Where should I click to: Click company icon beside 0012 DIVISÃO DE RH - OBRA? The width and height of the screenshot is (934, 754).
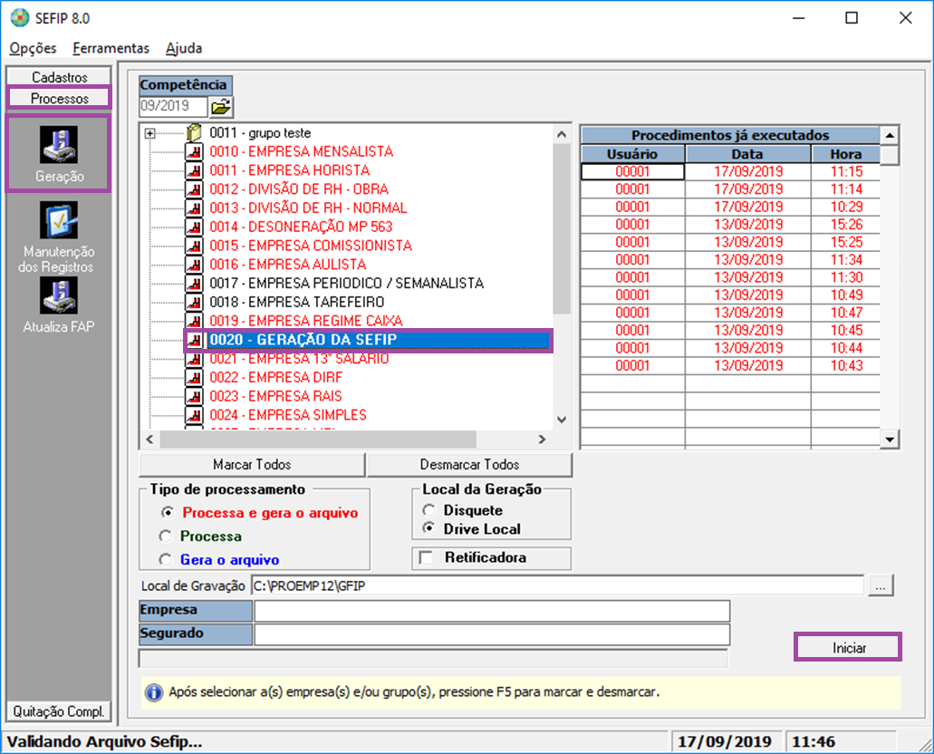[194, 188]
